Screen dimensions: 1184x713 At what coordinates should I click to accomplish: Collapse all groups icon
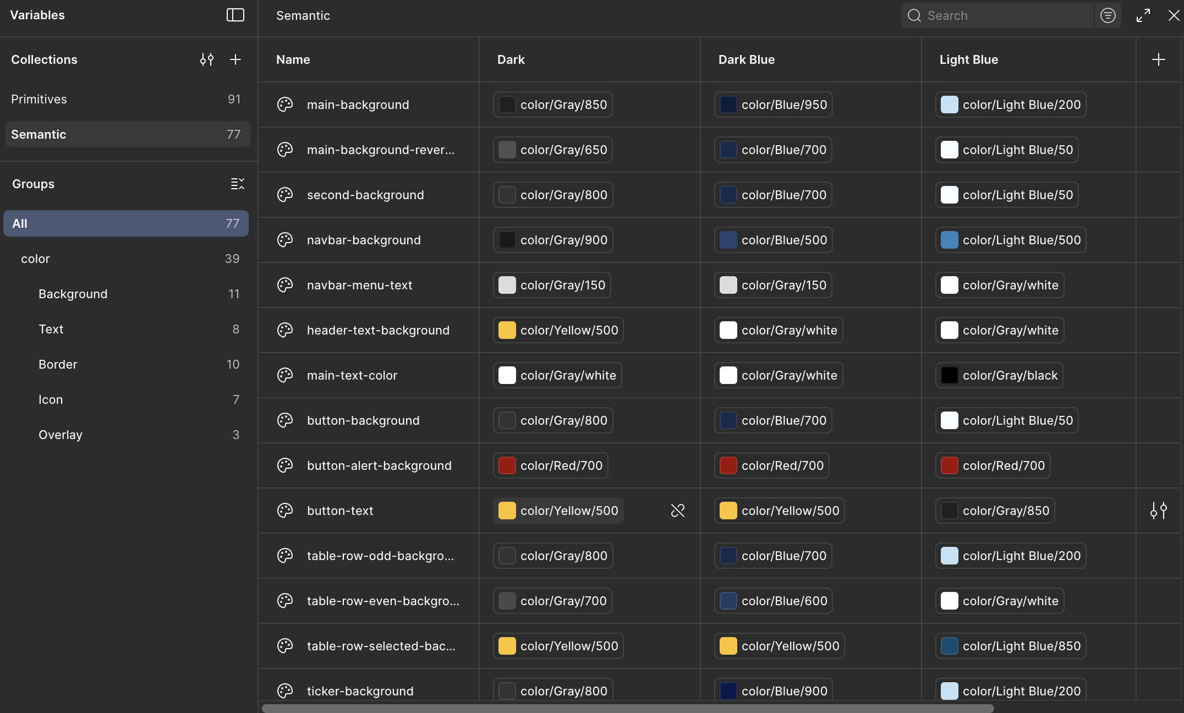(x=237, y=184)
